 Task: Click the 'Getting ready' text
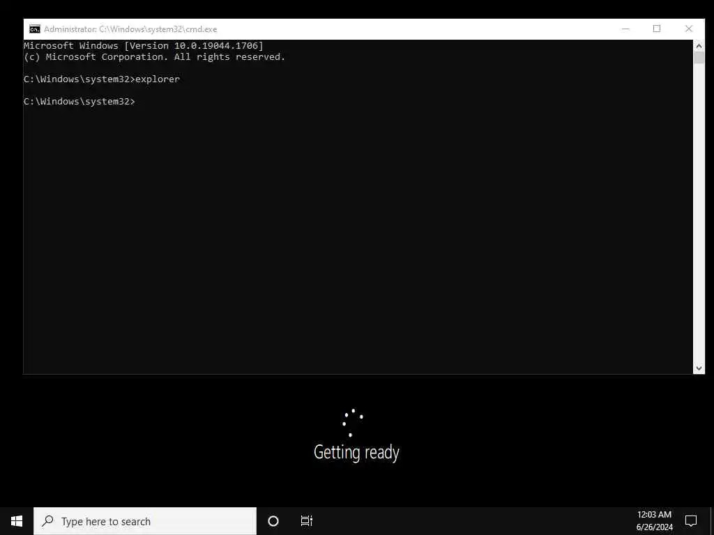(356, 453)
